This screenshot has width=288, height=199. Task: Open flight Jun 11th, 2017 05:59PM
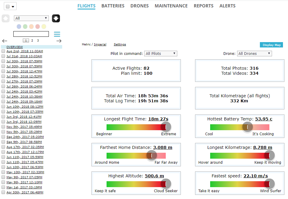coord(25,157)
